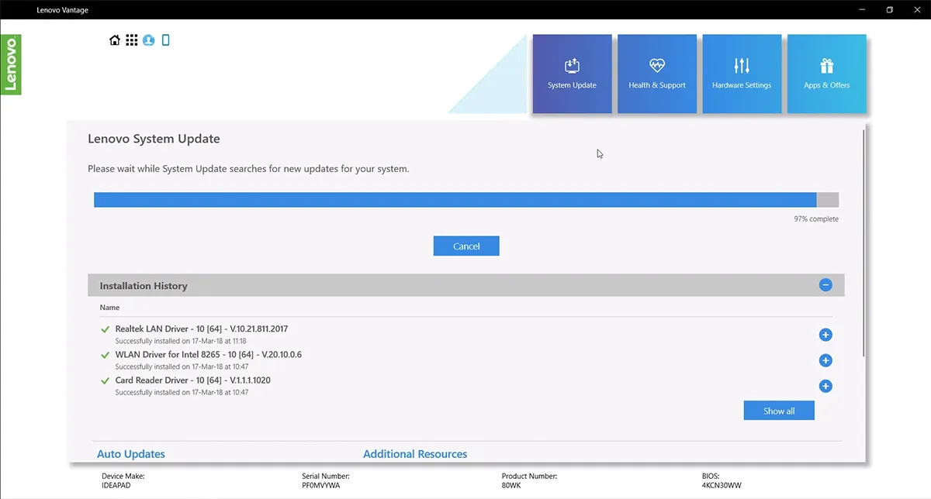Expand Card Reader Driver details

(825, 386)
